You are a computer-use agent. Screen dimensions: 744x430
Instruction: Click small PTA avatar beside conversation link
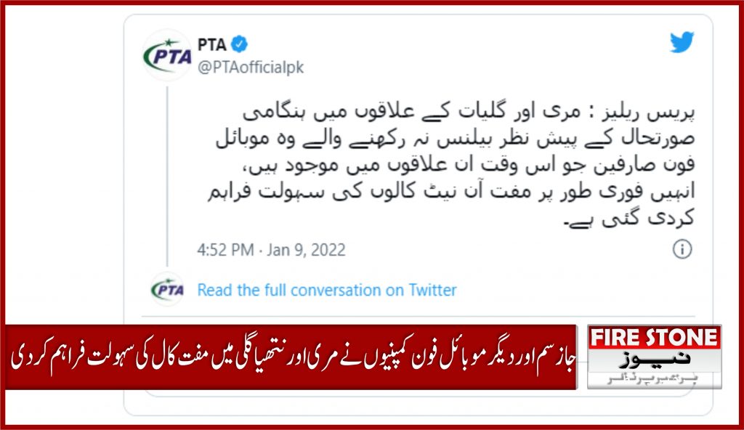pyautogui.click(x=167, y=289)
